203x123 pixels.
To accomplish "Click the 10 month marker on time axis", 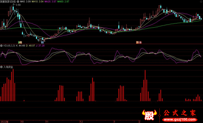I will point(22,122).
